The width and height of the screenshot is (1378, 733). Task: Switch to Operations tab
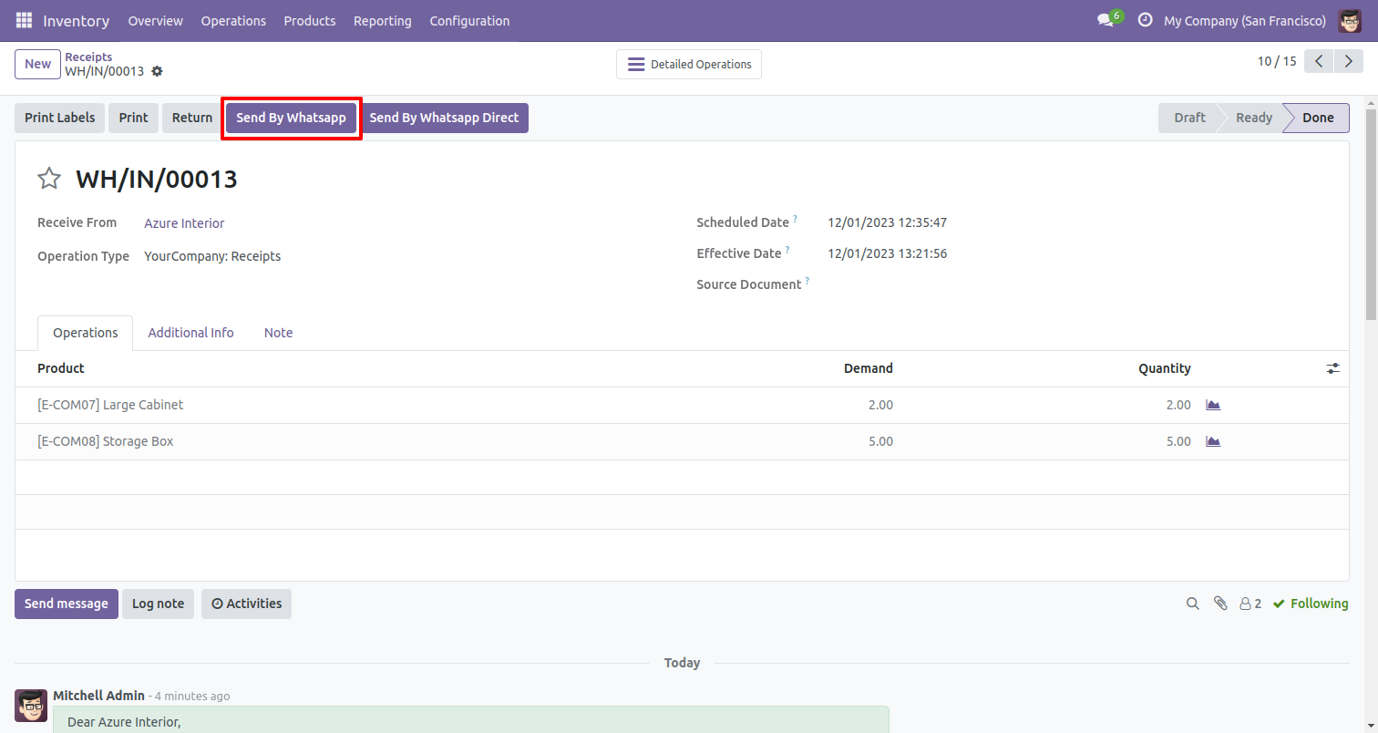85,333
